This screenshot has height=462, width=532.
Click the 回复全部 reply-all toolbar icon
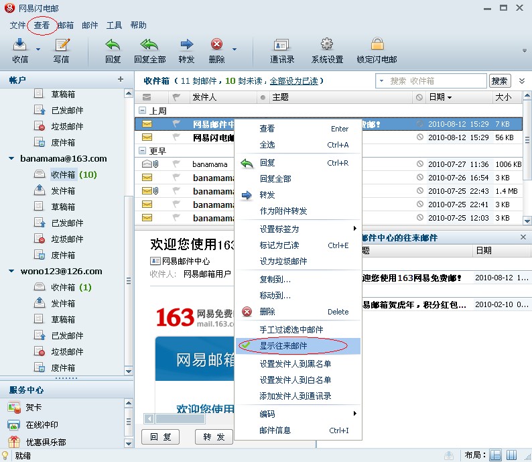[149, 44]
